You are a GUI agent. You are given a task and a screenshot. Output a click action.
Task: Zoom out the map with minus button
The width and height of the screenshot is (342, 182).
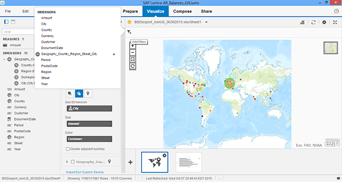click(x=133, y=52)
